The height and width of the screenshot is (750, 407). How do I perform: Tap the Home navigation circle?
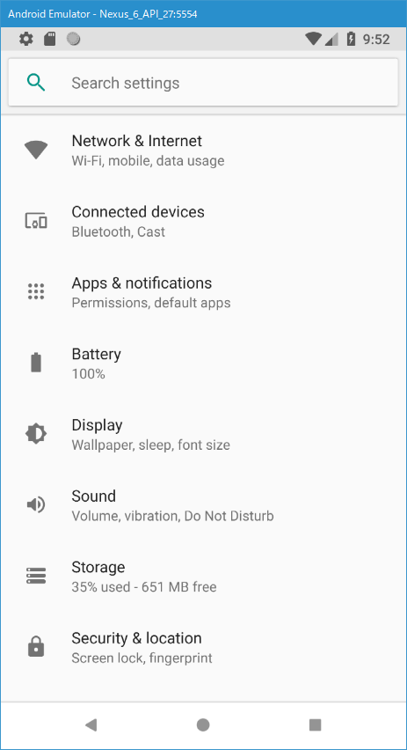pos(203,725)
